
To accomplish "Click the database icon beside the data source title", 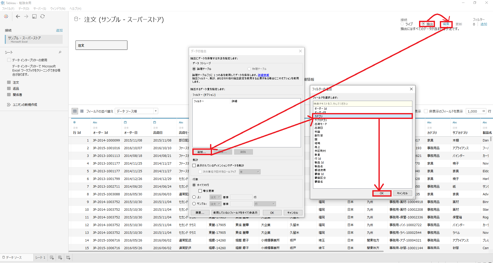I will click(76, 19).
